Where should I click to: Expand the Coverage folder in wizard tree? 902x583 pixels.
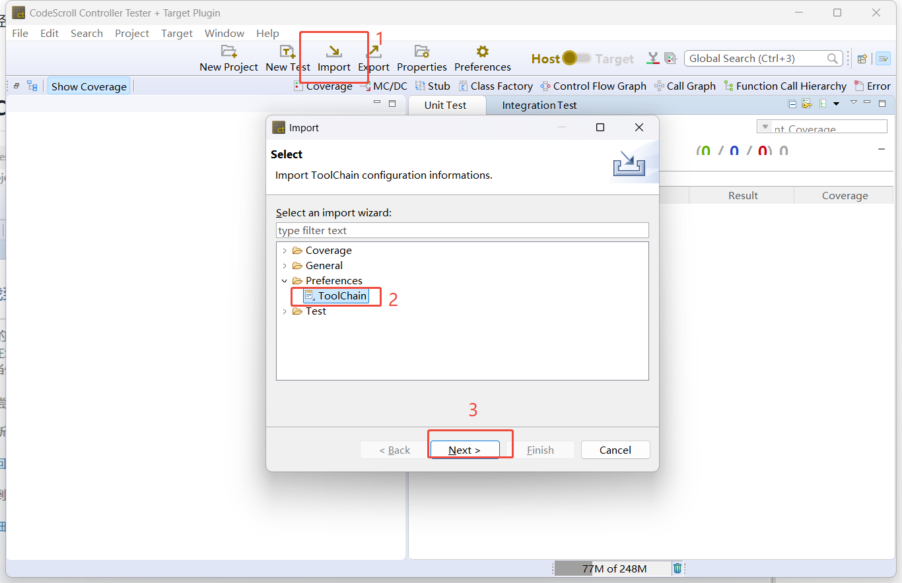tap(285, 251)
